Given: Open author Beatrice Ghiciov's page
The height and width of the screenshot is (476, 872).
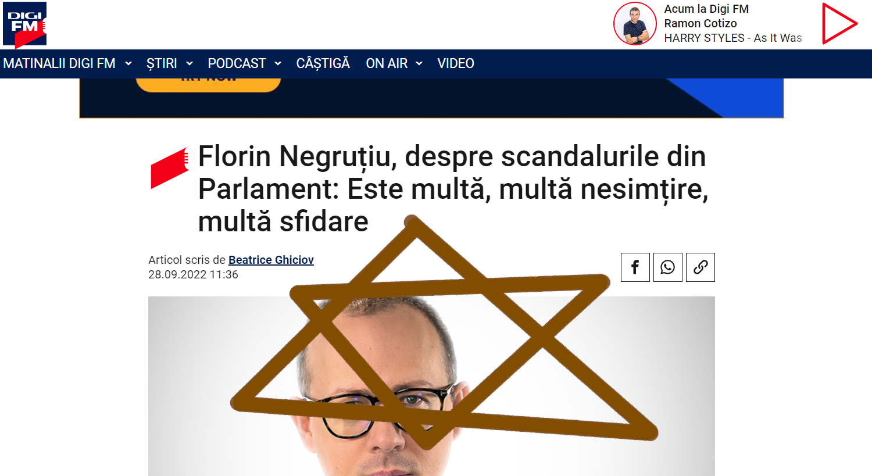Looking at the screenshot, I should pos(271,260).
